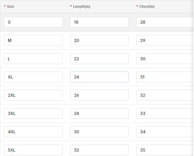194x156 pixels.
Task: Click the 3XL size input
Action: click(33, 113)
